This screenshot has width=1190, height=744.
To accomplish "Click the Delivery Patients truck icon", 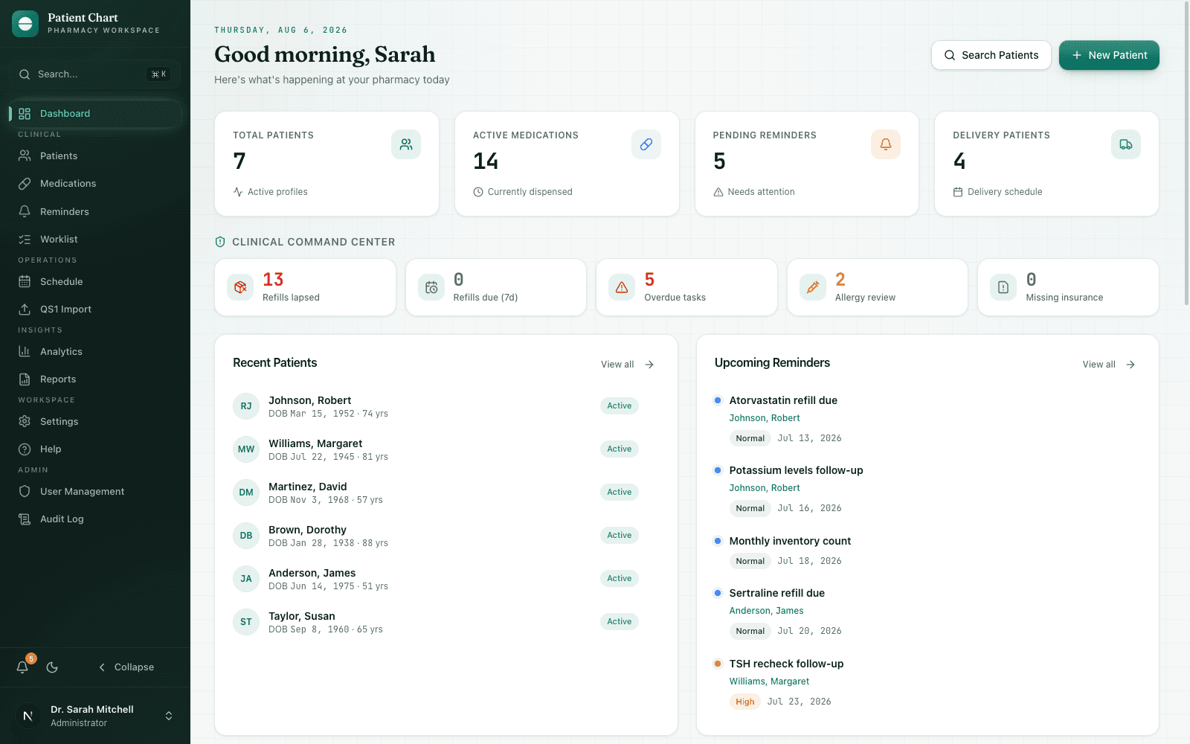I will coord(1126,144).
